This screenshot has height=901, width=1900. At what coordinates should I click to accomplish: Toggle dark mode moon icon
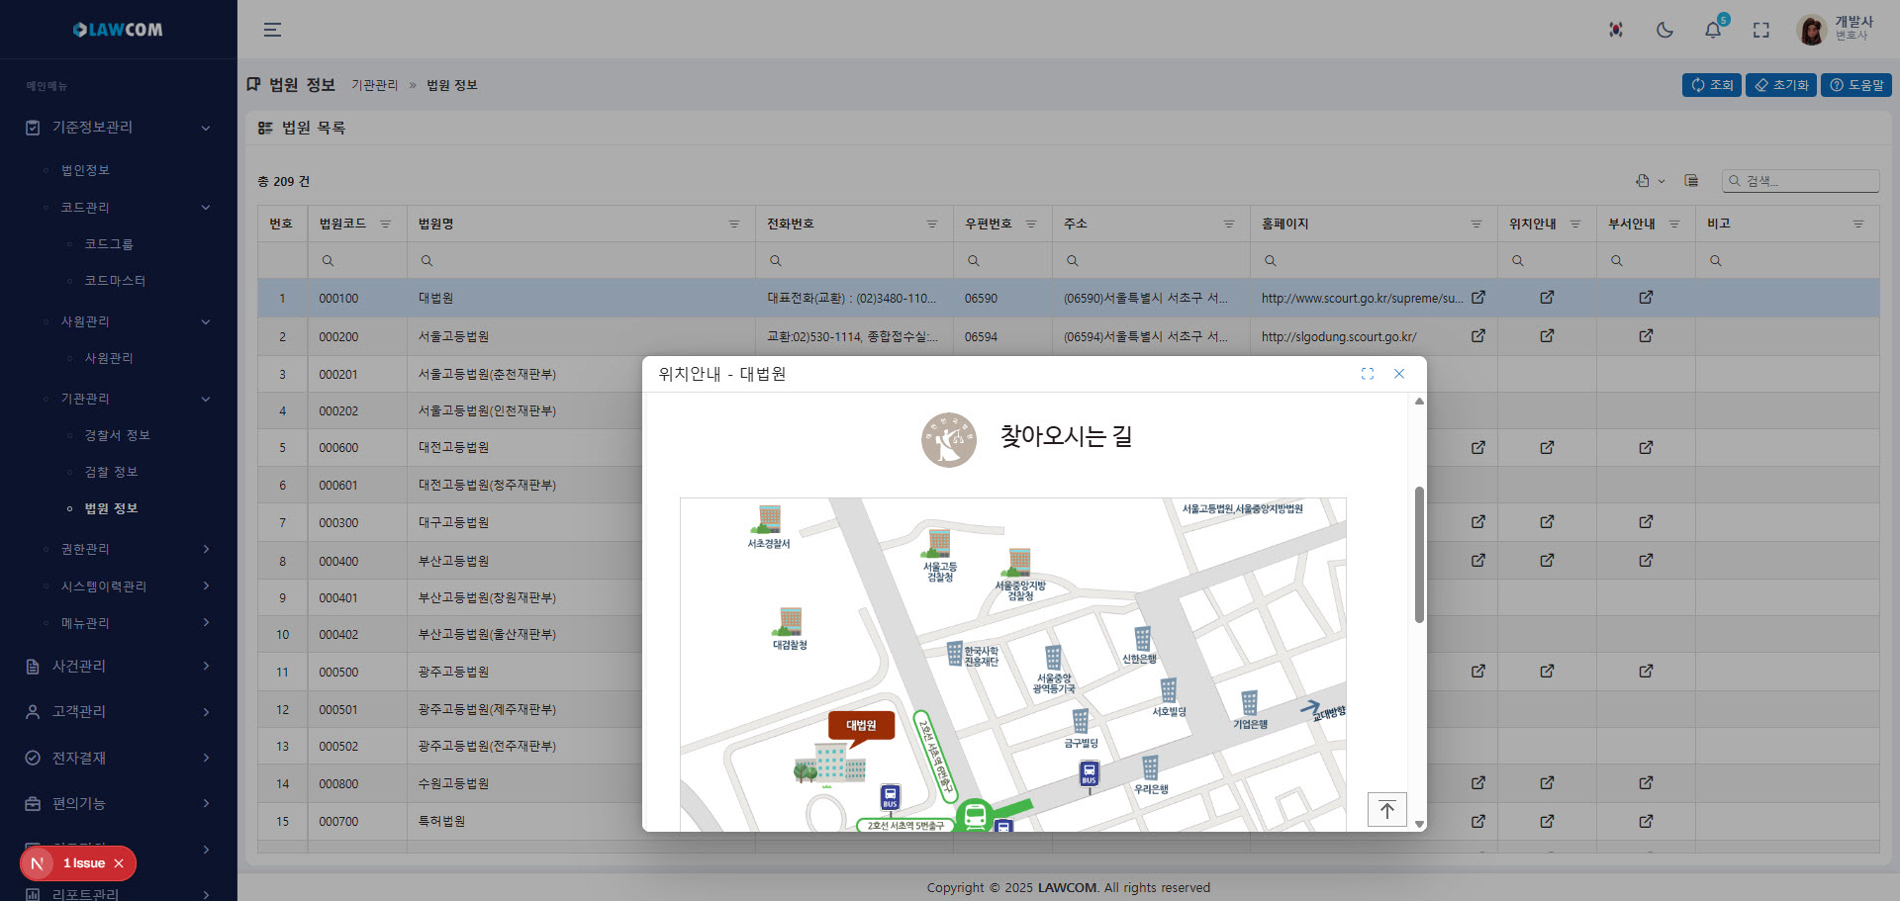[1664, 30]
